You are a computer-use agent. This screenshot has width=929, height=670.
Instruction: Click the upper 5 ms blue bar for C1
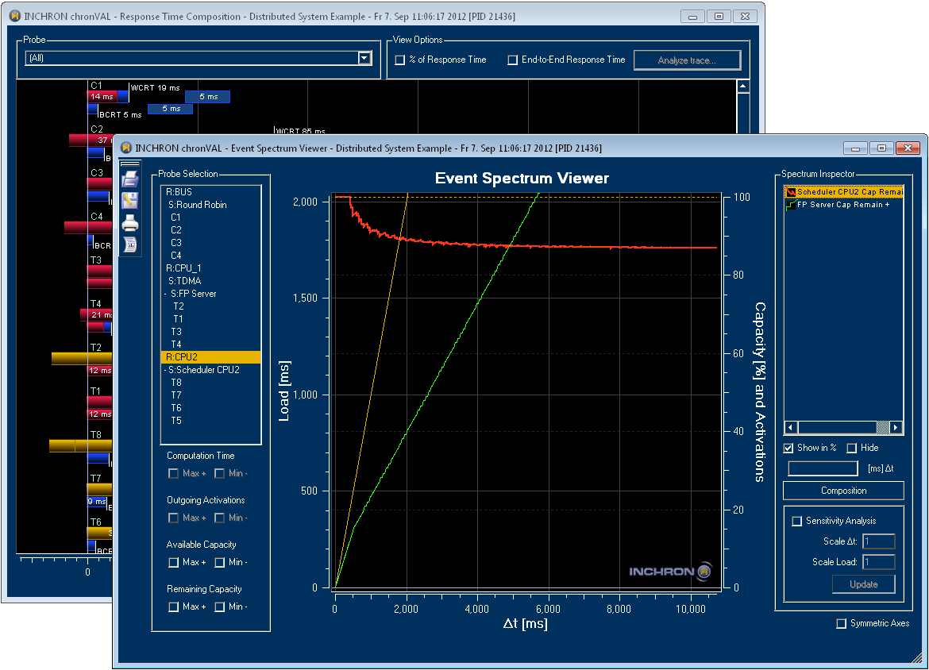coord(208,97)
